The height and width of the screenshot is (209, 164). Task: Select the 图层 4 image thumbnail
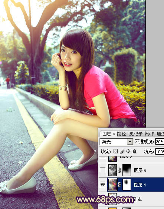(112, 185)
